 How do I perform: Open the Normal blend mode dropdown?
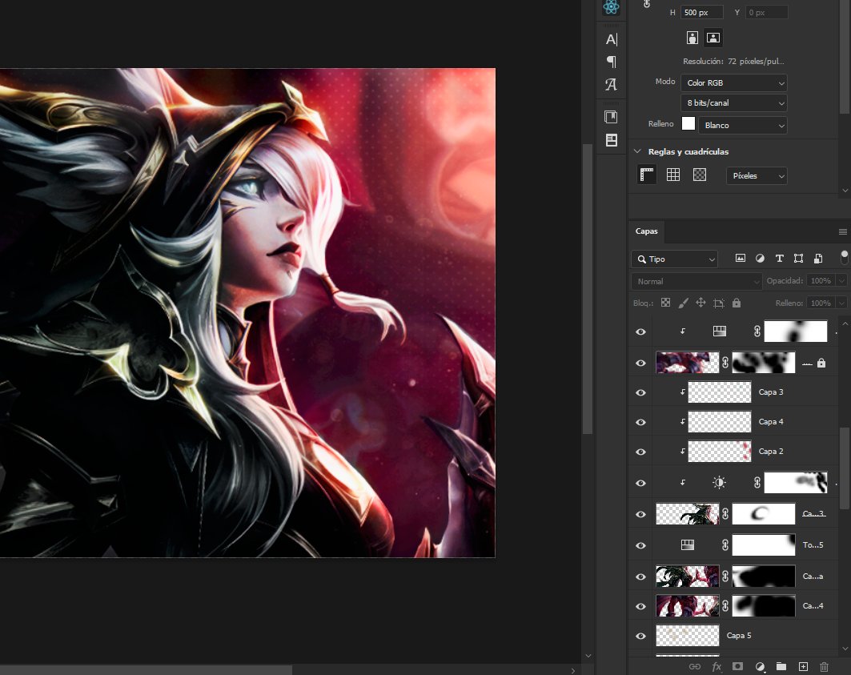coord(696,281)
